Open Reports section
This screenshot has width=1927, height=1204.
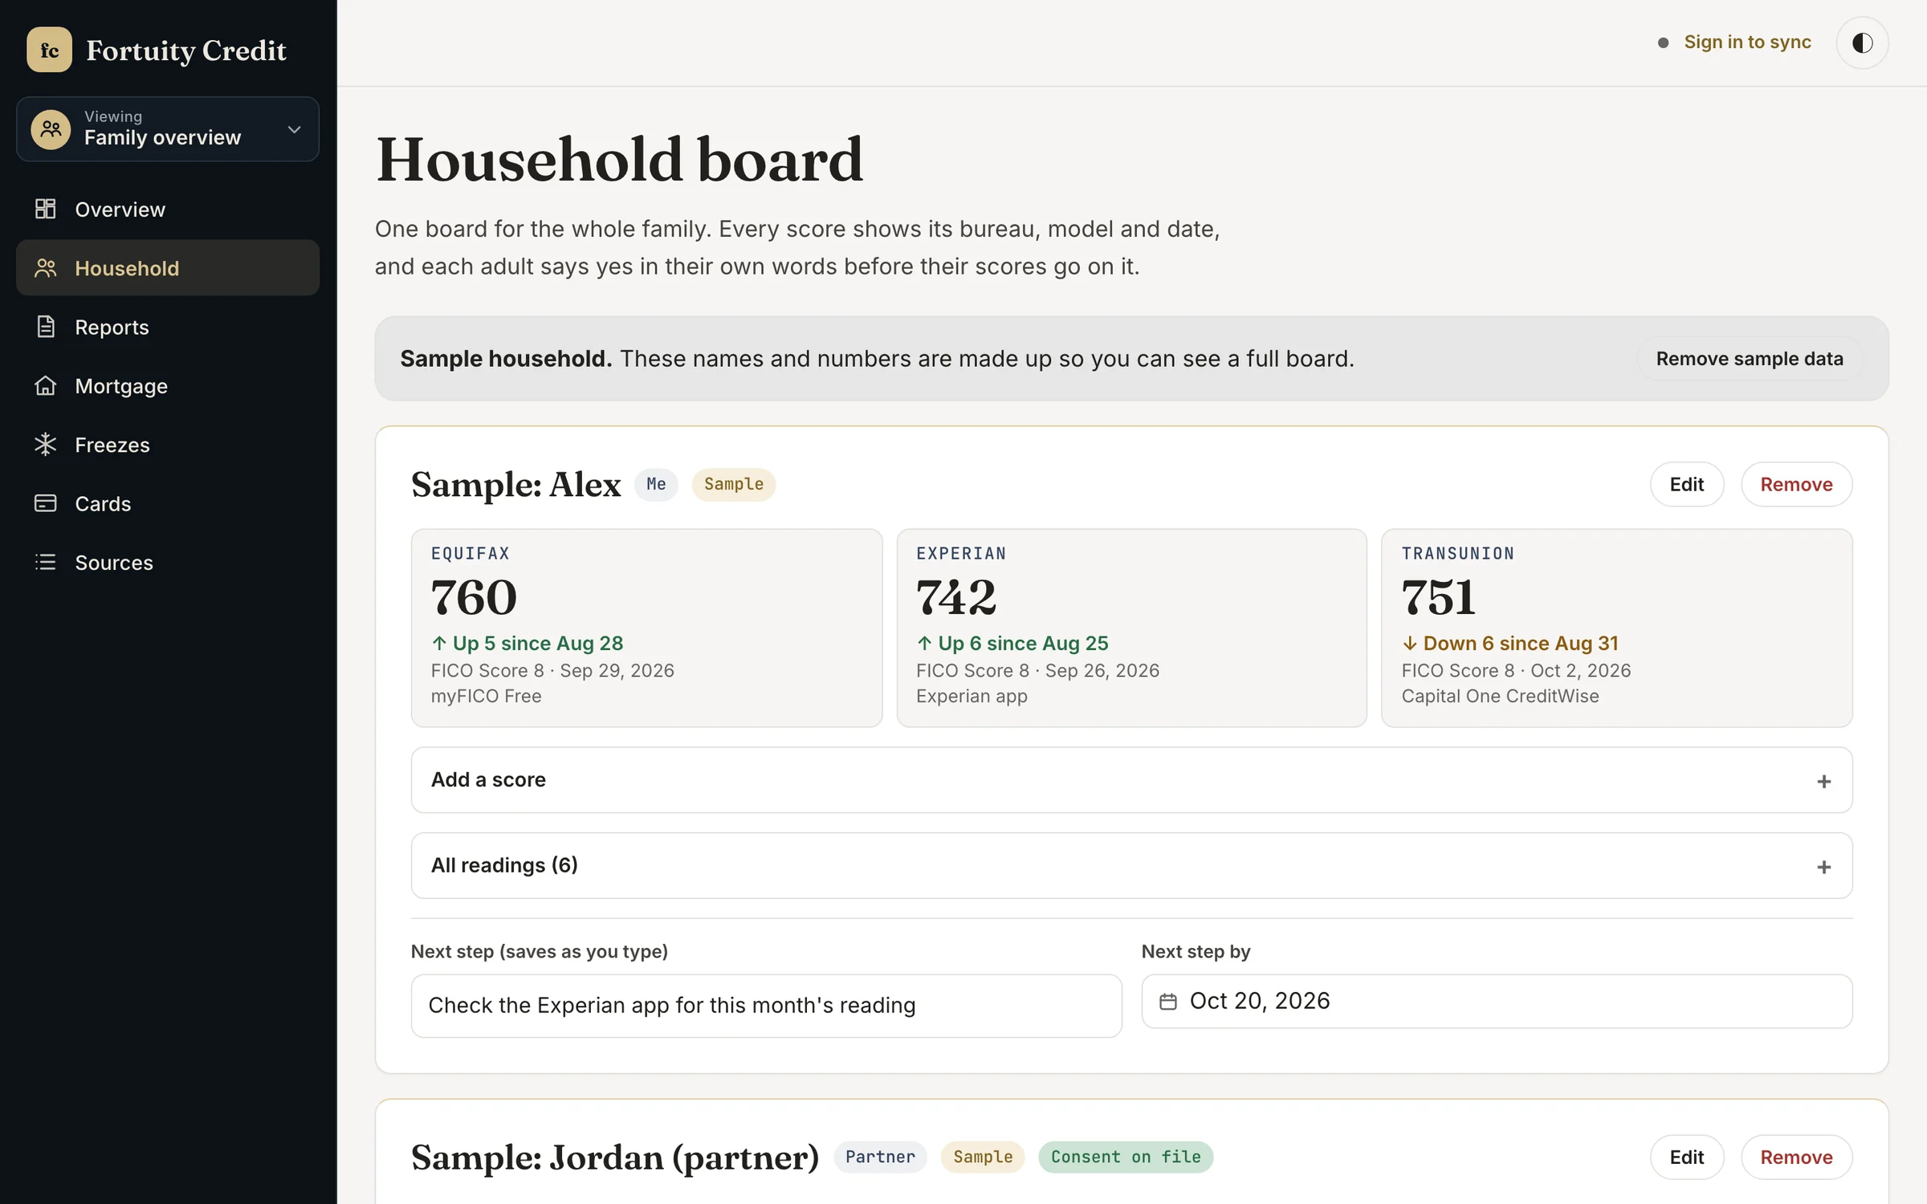coord(168,327)
